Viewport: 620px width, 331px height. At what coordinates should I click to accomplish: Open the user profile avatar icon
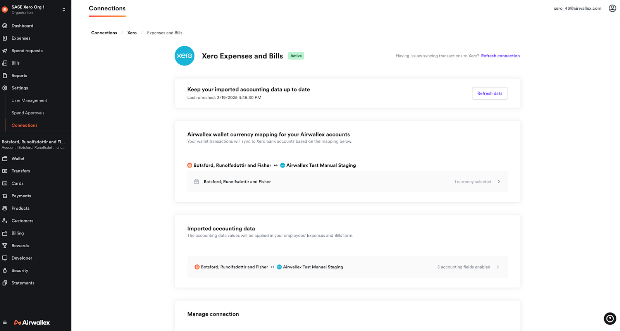point(612,8)
